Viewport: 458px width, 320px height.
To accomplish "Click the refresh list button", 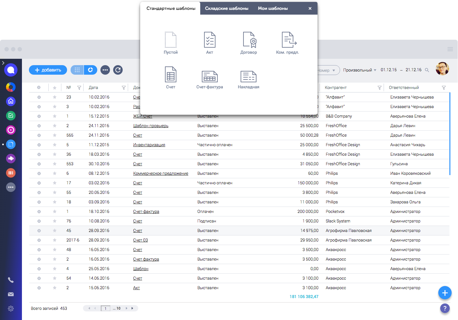I will (x=118, y=70).
